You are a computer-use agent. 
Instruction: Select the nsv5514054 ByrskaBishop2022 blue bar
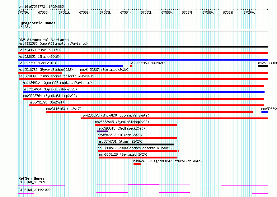point(144,92)
